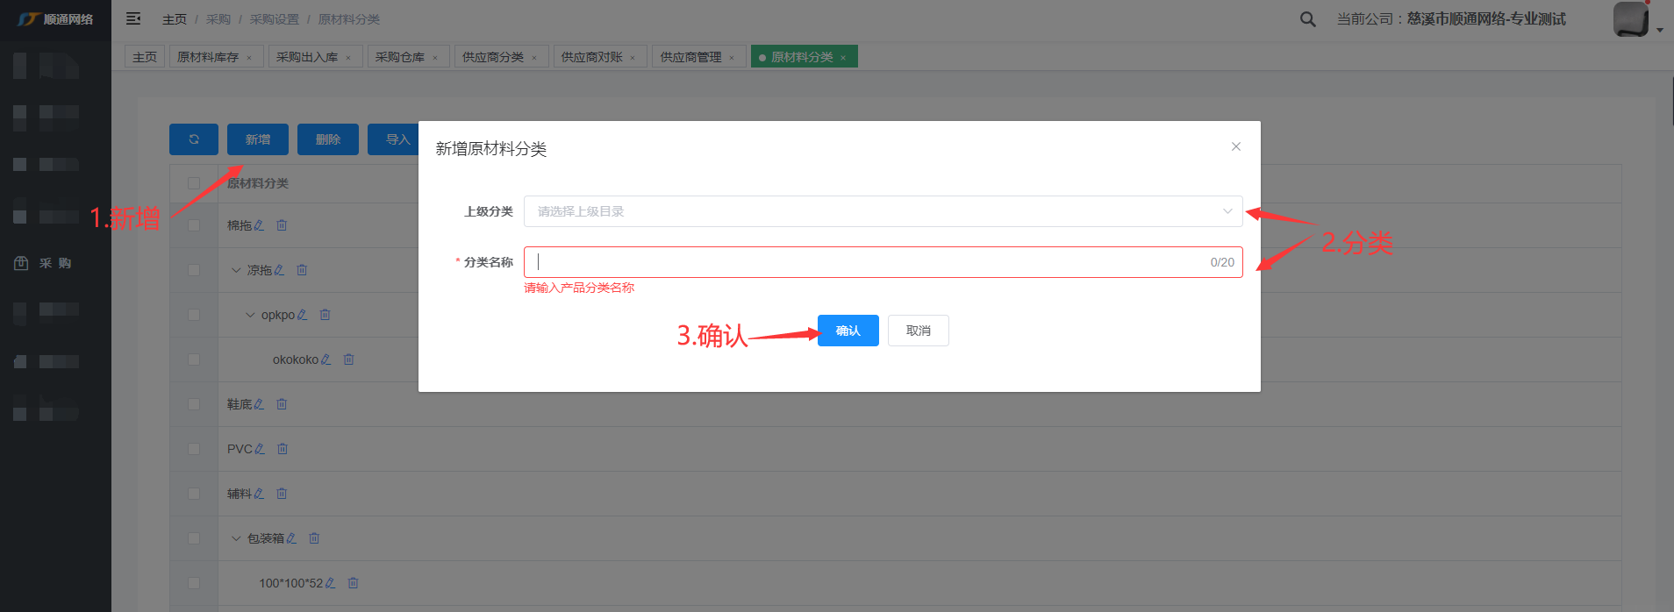
Task: Click the refresh icon button
Action: [193, 139]
